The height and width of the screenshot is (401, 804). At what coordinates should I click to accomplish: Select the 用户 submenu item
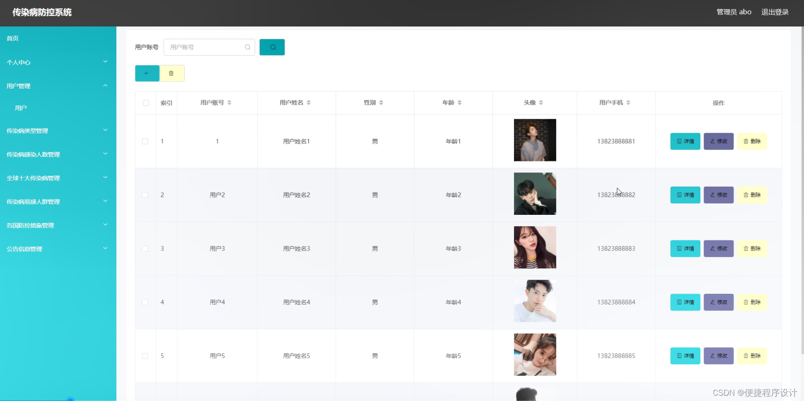coord(21,107)
